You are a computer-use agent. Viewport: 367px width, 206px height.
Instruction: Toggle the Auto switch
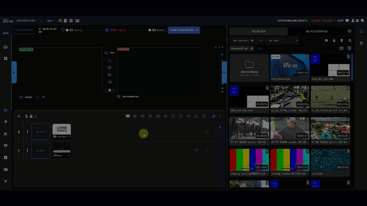coord(107,53)
